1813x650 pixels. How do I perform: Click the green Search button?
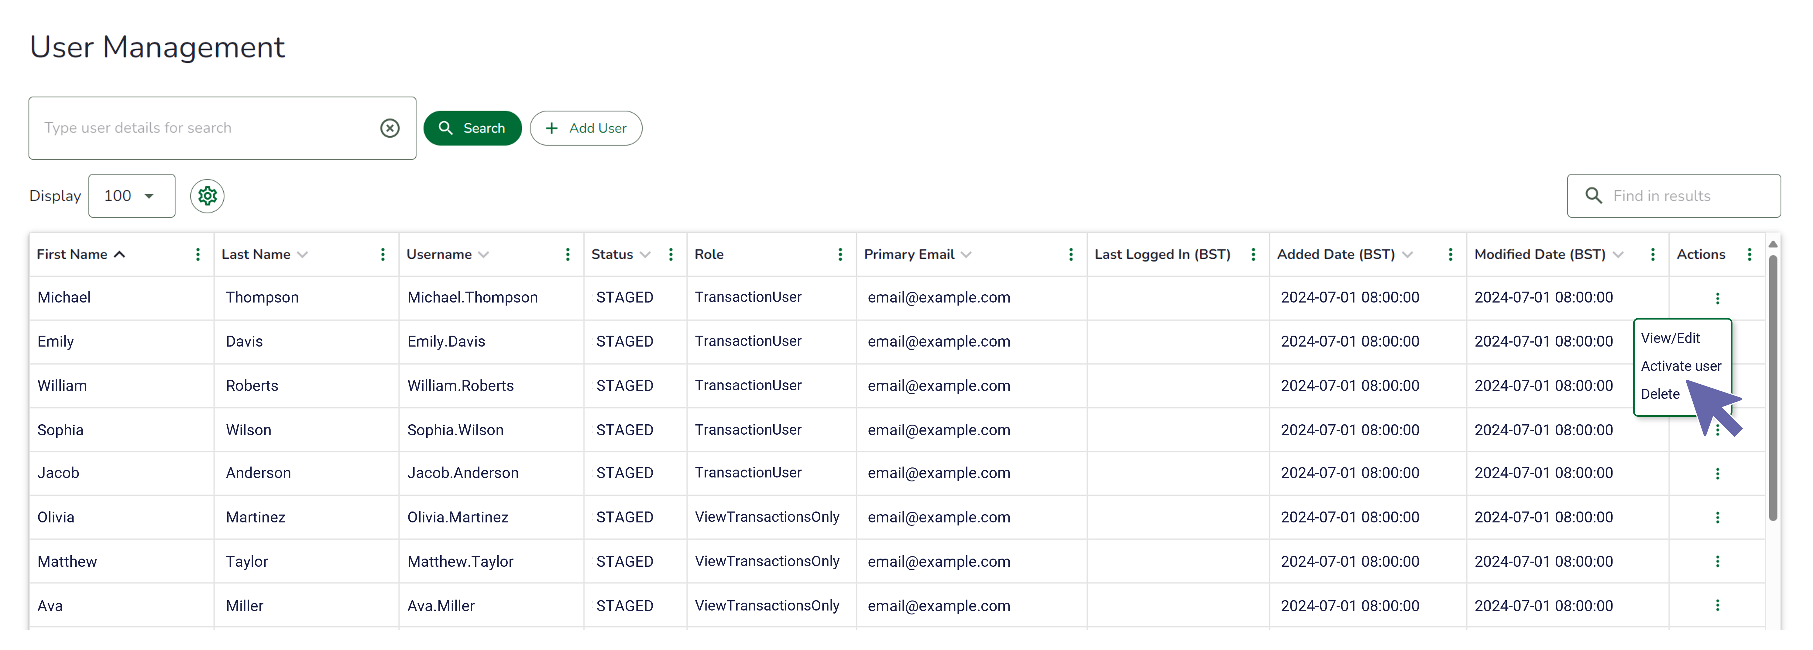pos(472,128)
